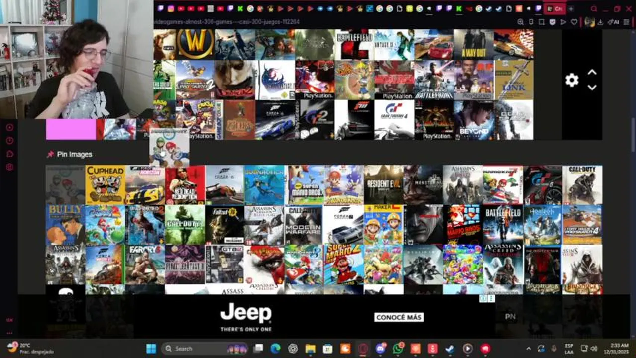
Task: Move the tier row down with arrow
Action: pyautogui.click(x=592, y=88)
